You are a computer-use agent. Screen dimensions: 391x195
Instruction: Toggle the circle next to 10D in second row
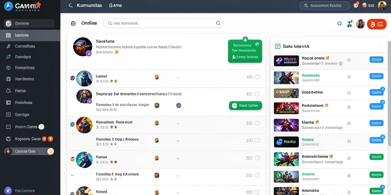click(x=257, y=94)
